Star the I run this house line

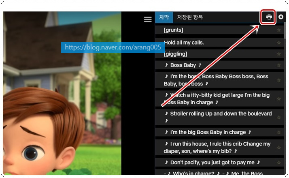pos(278,148)
